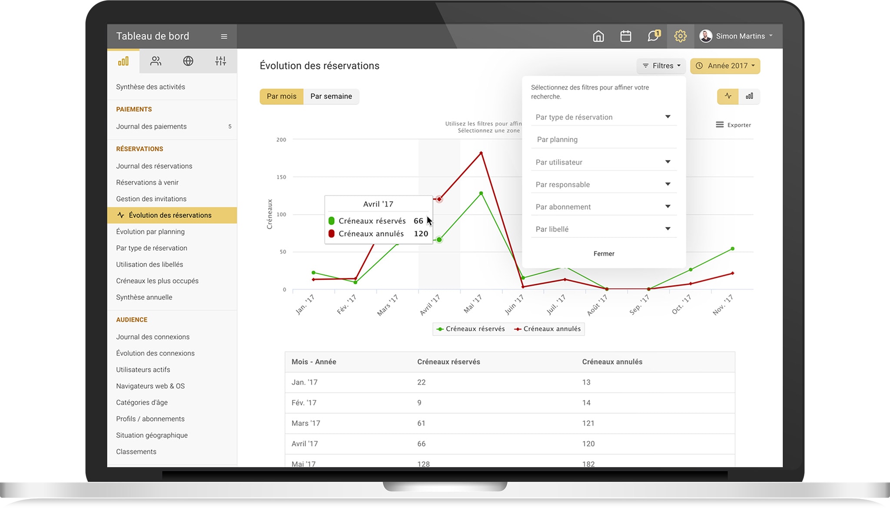Expand the Par abonnement filter dropdown

coord(603,207)
